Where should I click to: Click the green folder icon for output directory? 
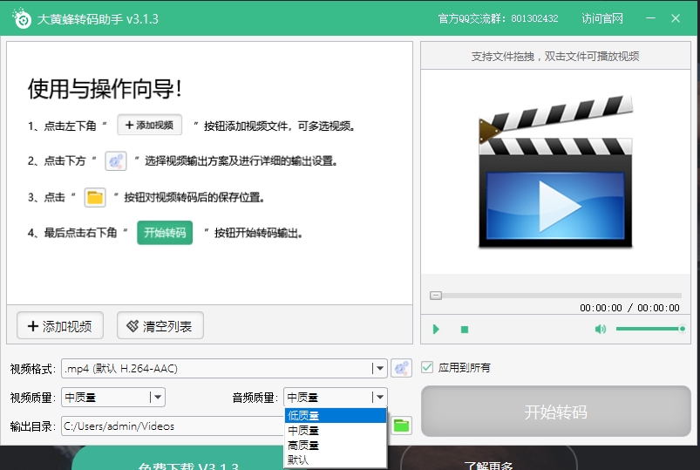[x=401, y=426]
